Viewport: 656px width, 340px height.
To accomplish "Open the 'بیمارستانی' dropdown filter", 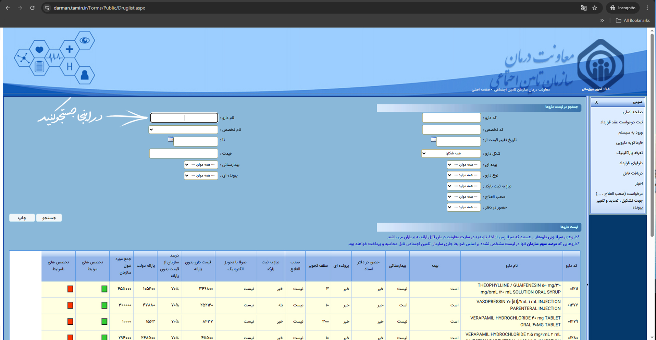I will (201, 165).
